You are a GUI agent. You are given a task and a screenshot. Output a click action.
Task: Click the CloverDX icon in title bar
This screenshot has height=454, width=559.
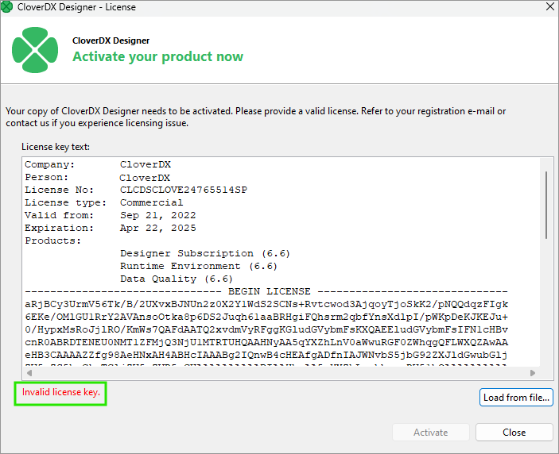(7, 7)
